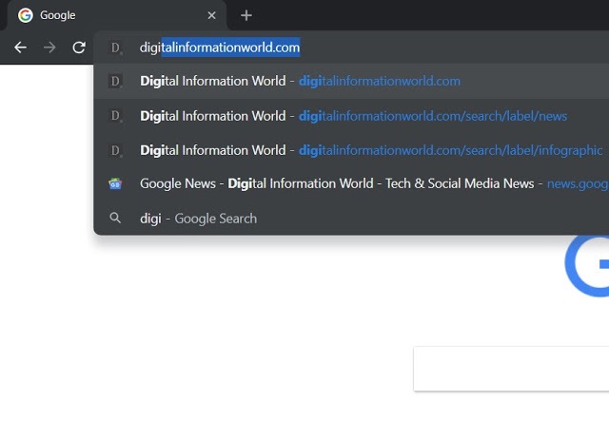Click the D favicon of the news label suggestion
Viewport: 609px width, 440px height.
(115, 116)
